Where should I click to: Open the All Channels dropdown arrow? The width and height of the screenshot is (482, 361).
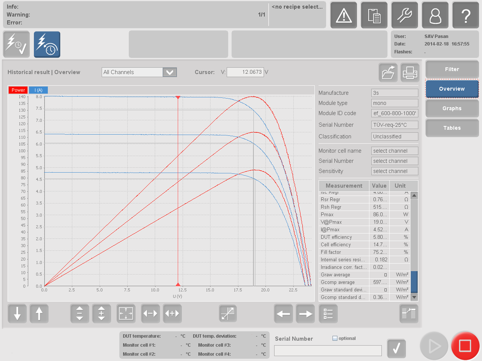(x=169, y=72)
